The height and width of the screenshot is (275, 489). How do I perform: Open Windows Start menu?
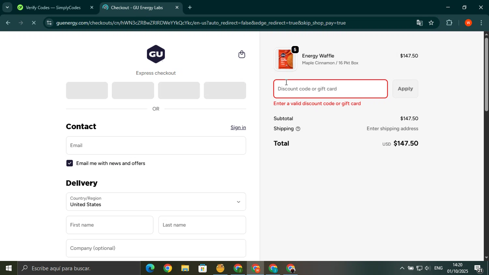click(9, 268)
